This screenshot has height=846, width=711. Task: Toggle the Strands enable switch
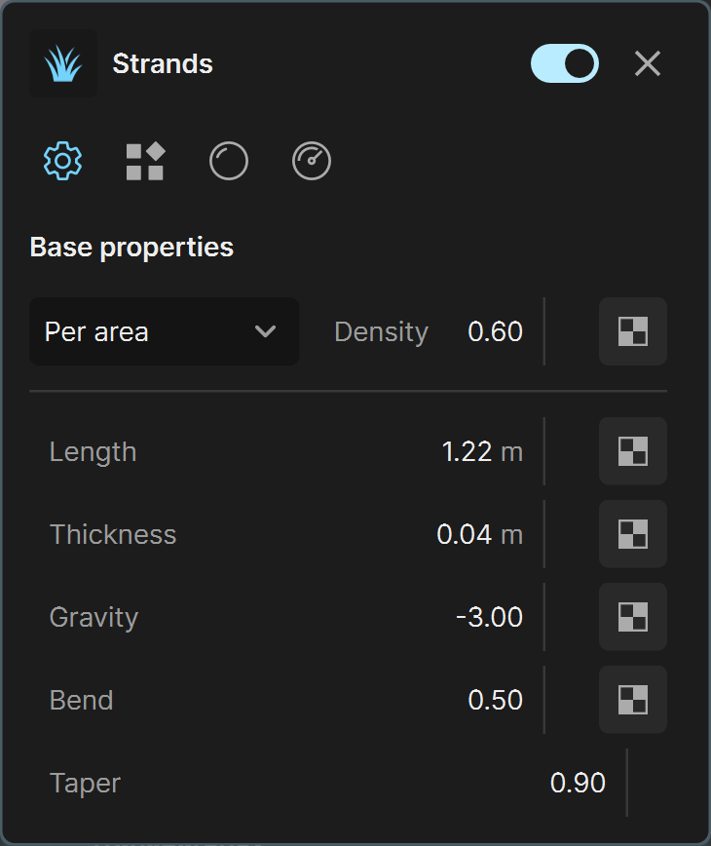[x=565, y=63]
